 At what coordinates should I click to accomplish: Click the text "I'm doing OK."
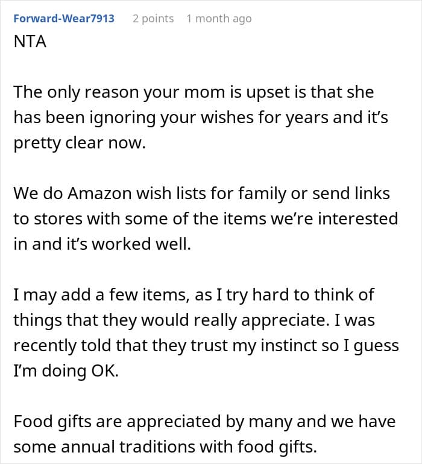(66, 370)
